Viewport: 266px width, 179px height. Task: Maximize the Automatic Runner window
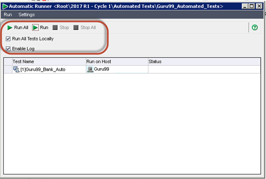coord(252,6)
